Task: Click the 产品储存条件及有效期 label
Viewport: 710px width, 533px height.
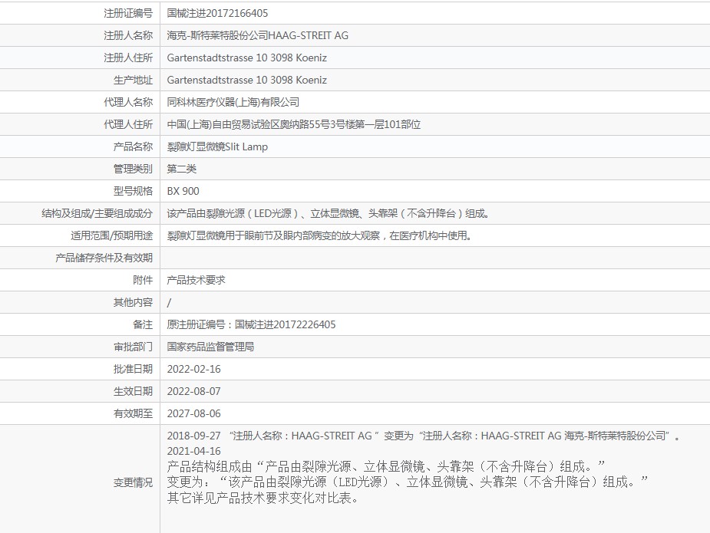Action: [x=104, y=258]
